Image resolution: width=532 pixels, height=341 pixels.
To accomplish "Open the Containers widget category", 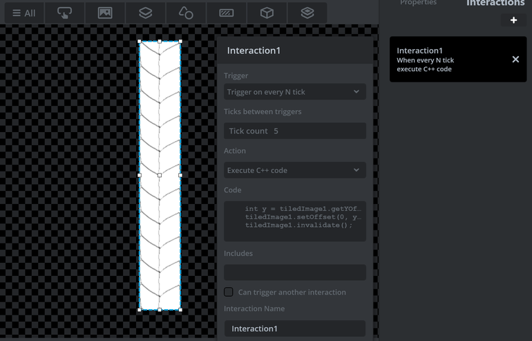I will click(146, 13).
